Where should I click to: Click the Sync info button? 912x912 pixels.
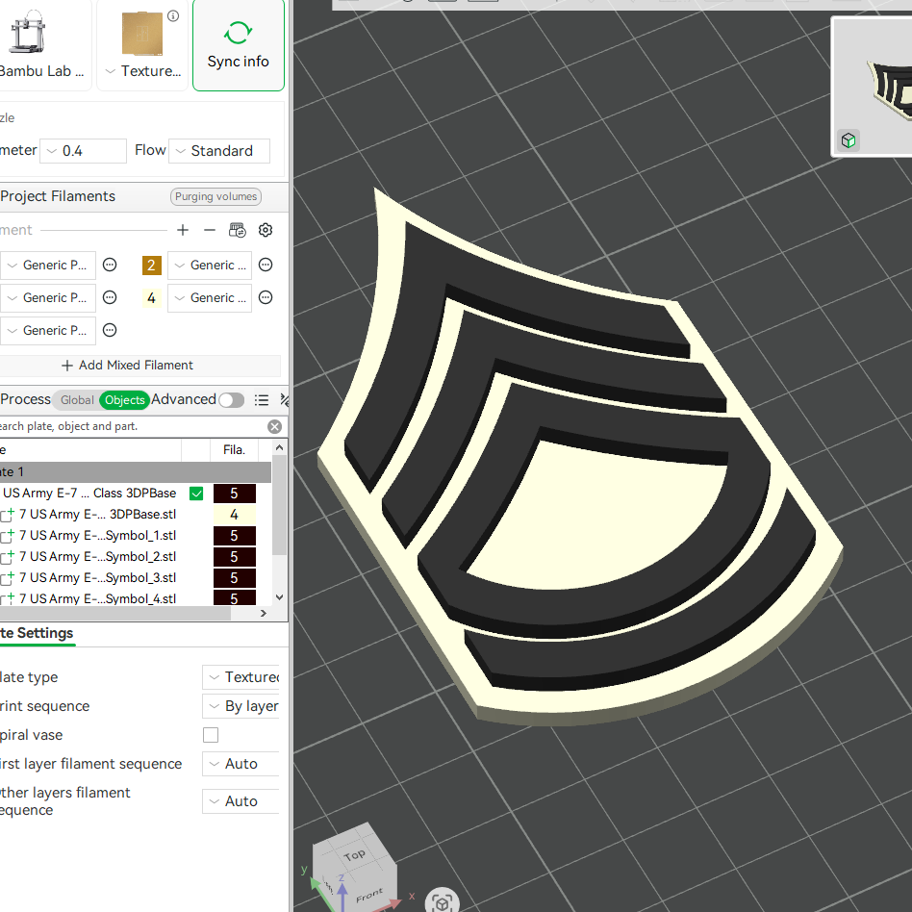pyautogui.click(x=238, y=45)
